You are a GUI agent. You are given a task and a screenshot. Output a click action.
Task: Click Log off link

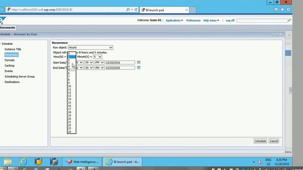coord(230,20)
